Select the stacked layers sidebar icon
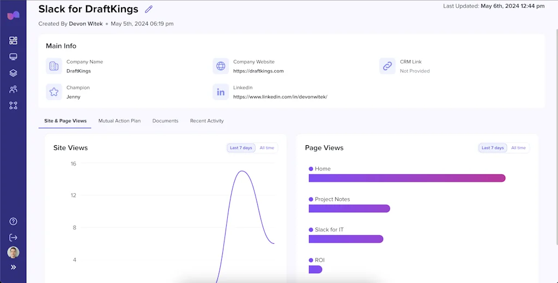The width and height of the screenshot is (558, 283). 14,73
